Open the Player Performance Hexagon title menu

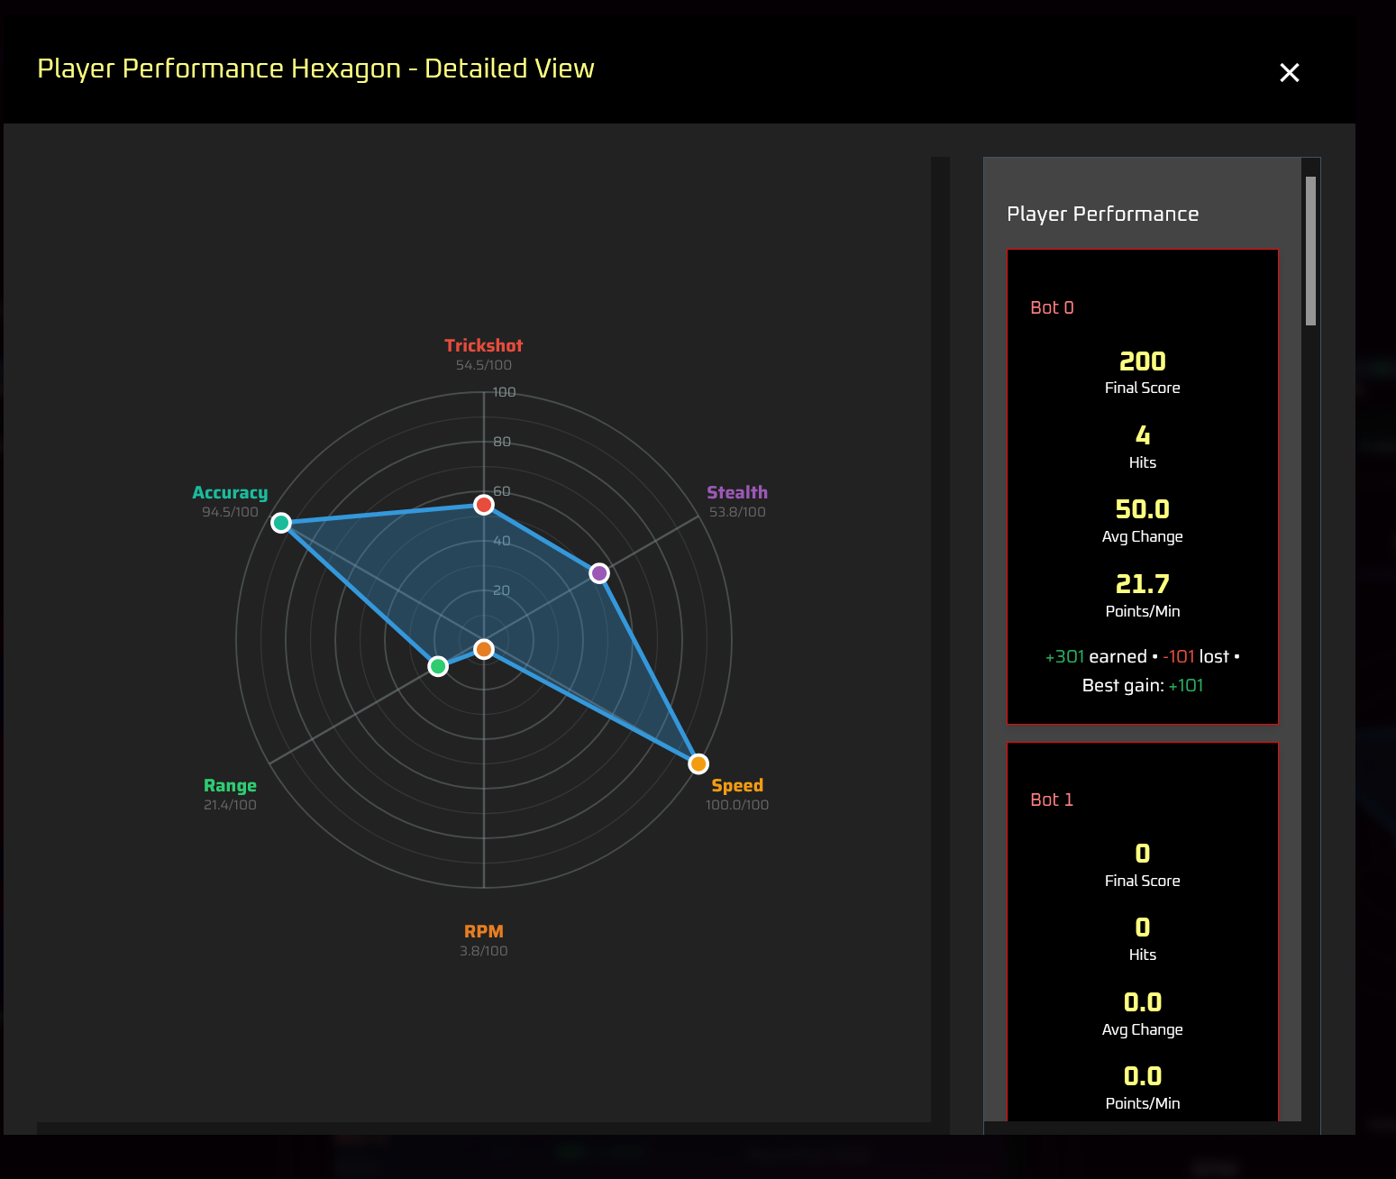tap(315, 68)
